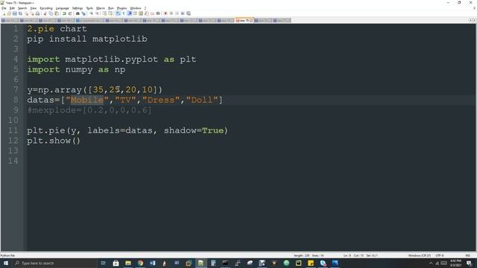The height and width of the screenshot is (268, 477).
Task: Open the Edit menu
Action: 12,8
